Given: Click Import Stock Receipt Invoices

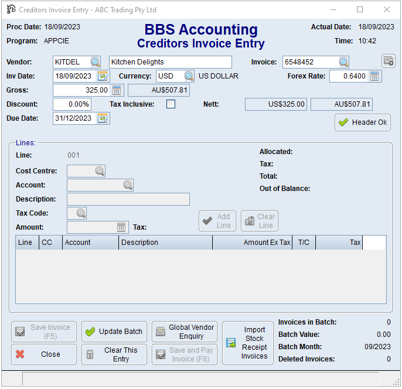Looking at the screenshot, I should click(x=248, y=343).
